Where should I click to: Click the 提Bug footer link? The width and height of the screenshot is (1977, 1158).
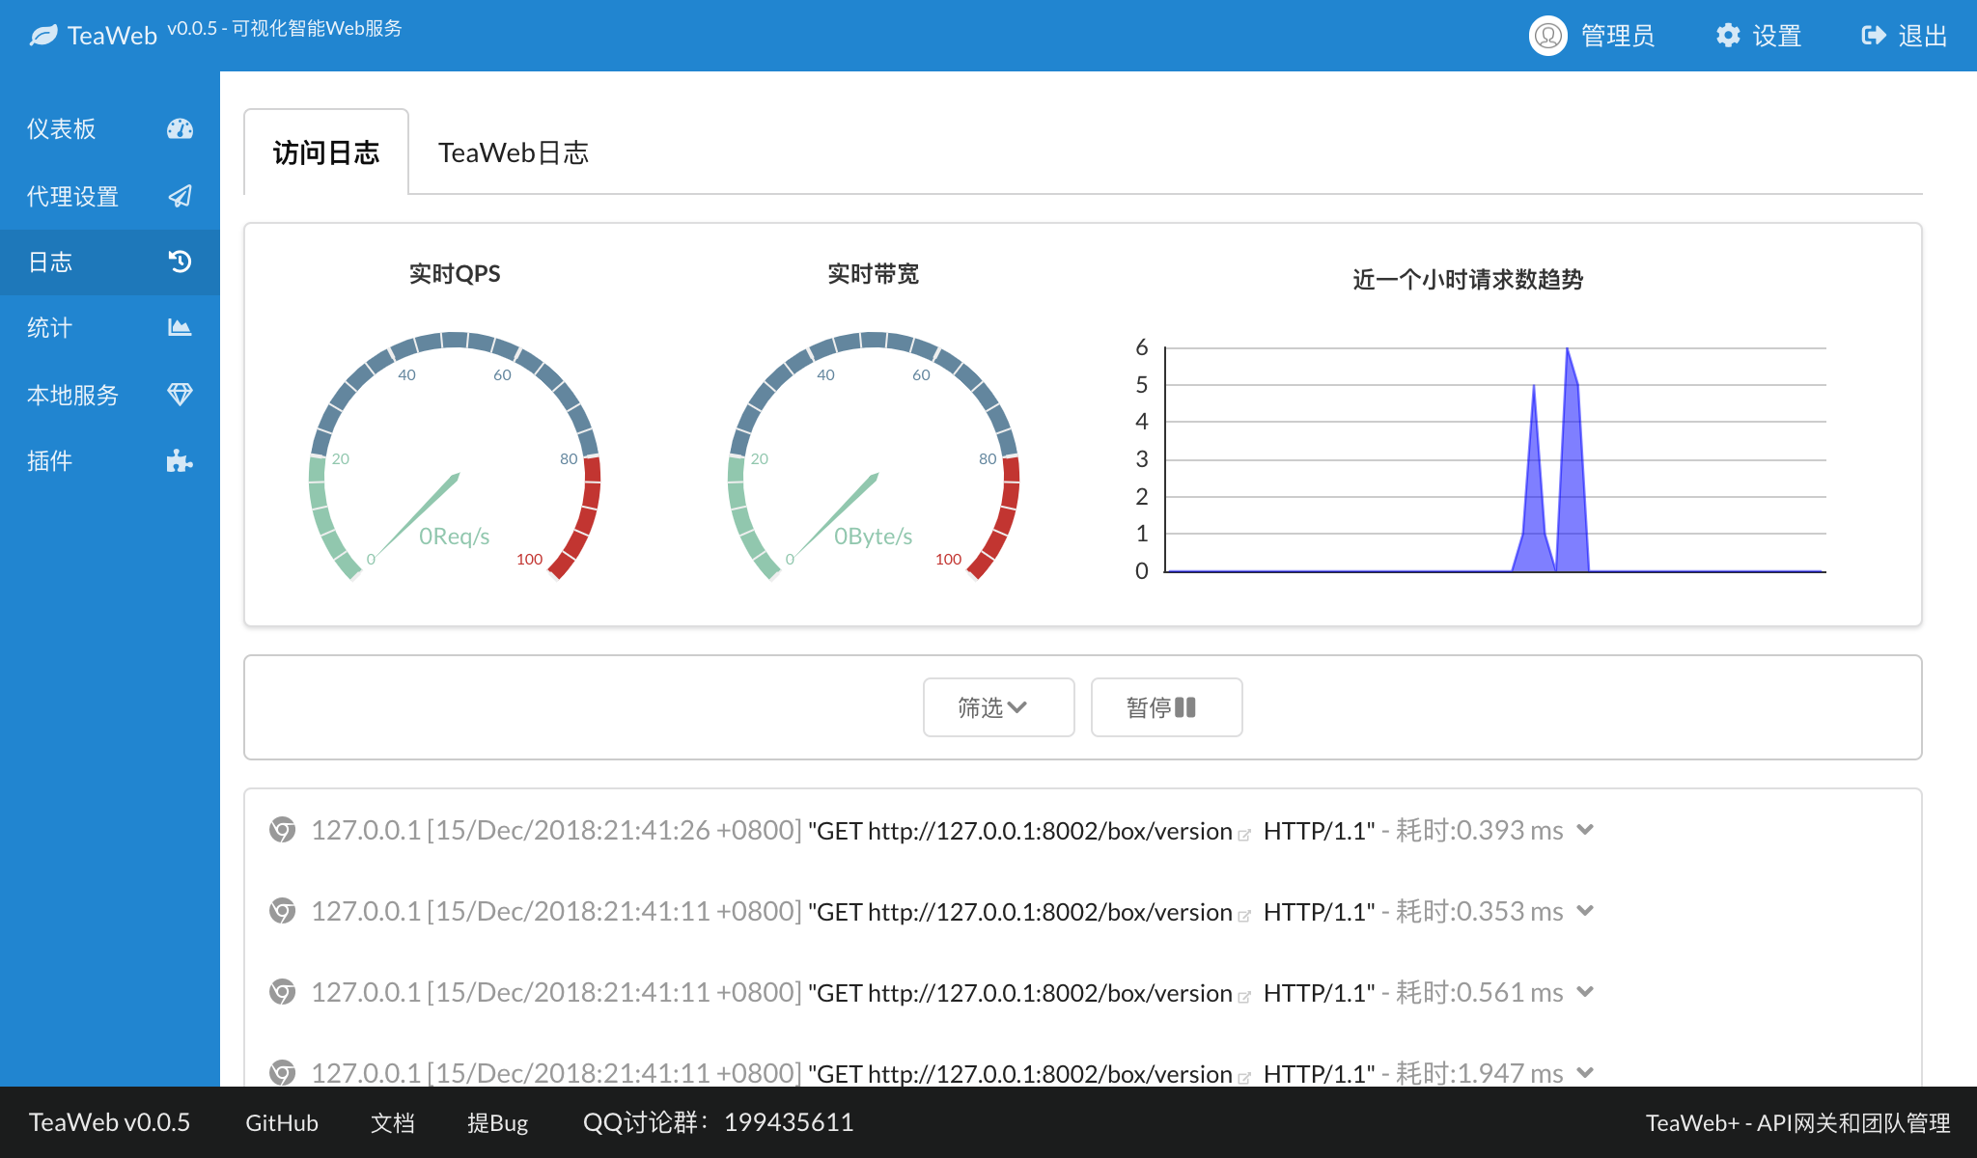click(498, 1122)
